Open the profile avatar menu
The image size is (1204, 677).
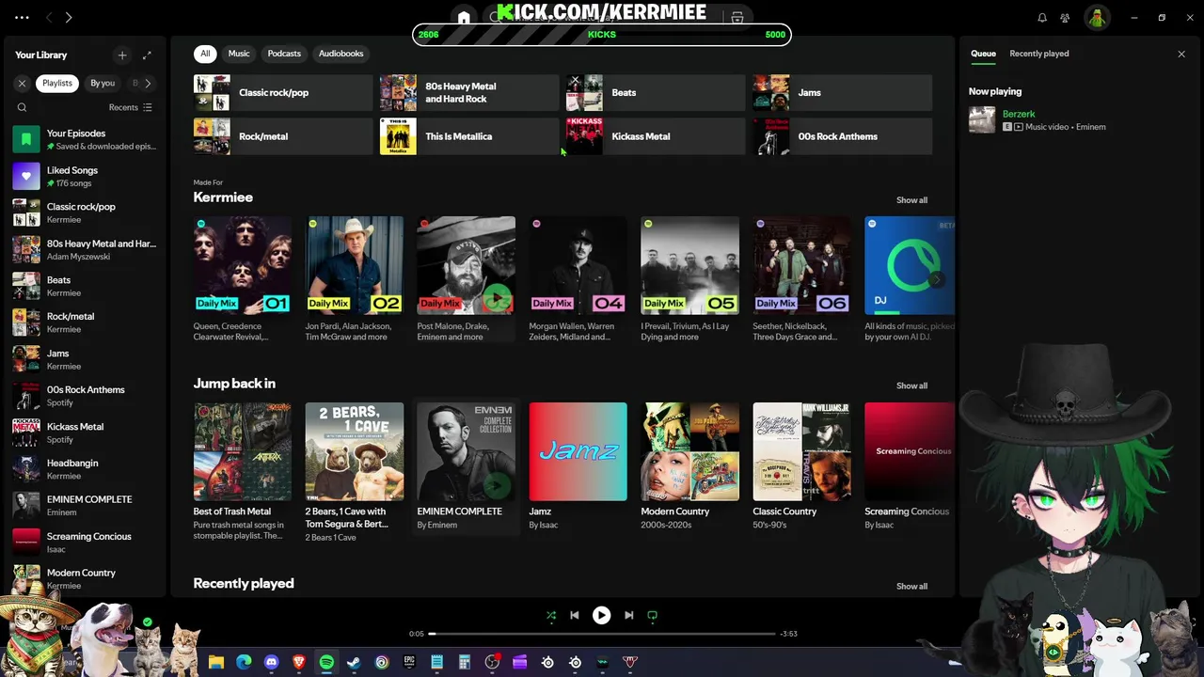tap(1097, 17)
